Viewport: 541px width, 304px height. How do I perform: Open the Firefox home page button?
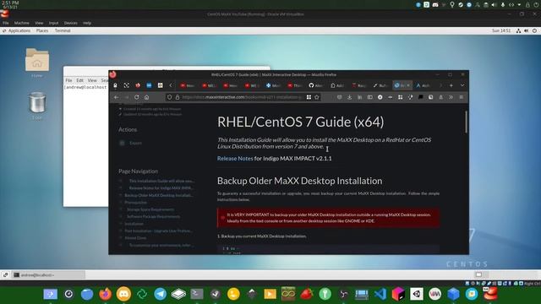click(146, 97)
